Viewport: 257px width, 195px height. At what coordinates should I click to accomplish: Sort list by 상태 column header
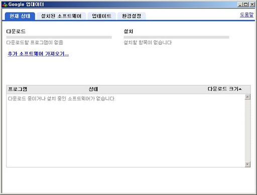tap(93, 89)
